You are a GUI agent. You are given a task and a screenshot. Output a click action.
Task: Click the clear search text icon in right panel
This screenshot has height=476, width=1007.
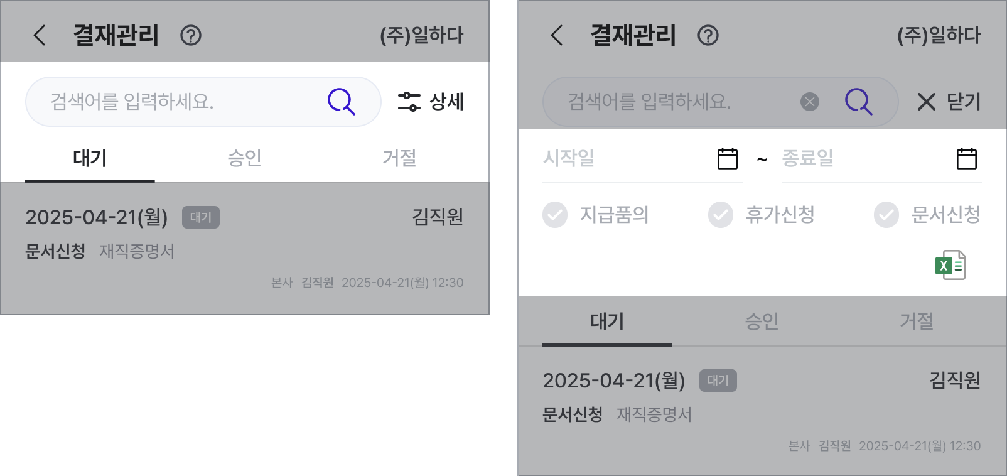[x=810, y=102]
